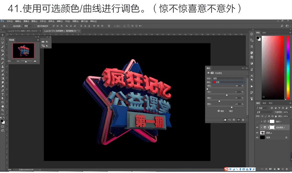Click the search magnifier in options bar
The width and height of the screenshot is (292, 173).
(282, 26)
